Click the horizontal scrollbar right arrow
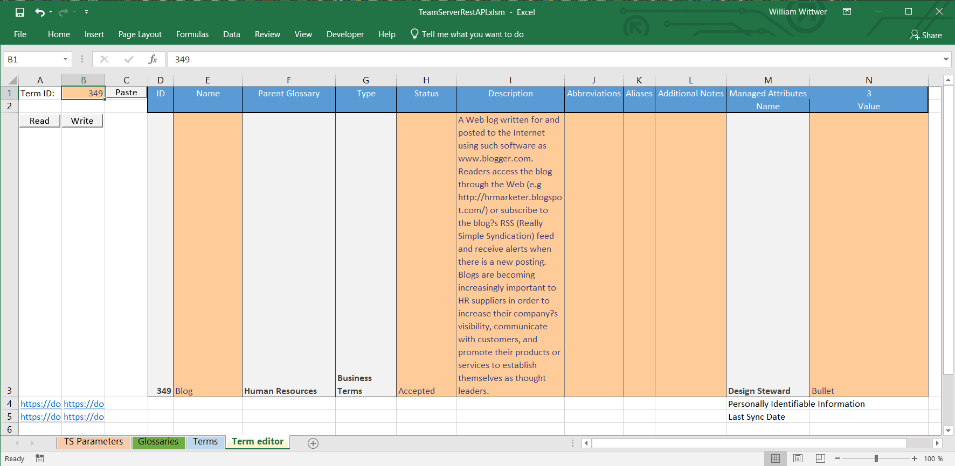 [937, 443]
